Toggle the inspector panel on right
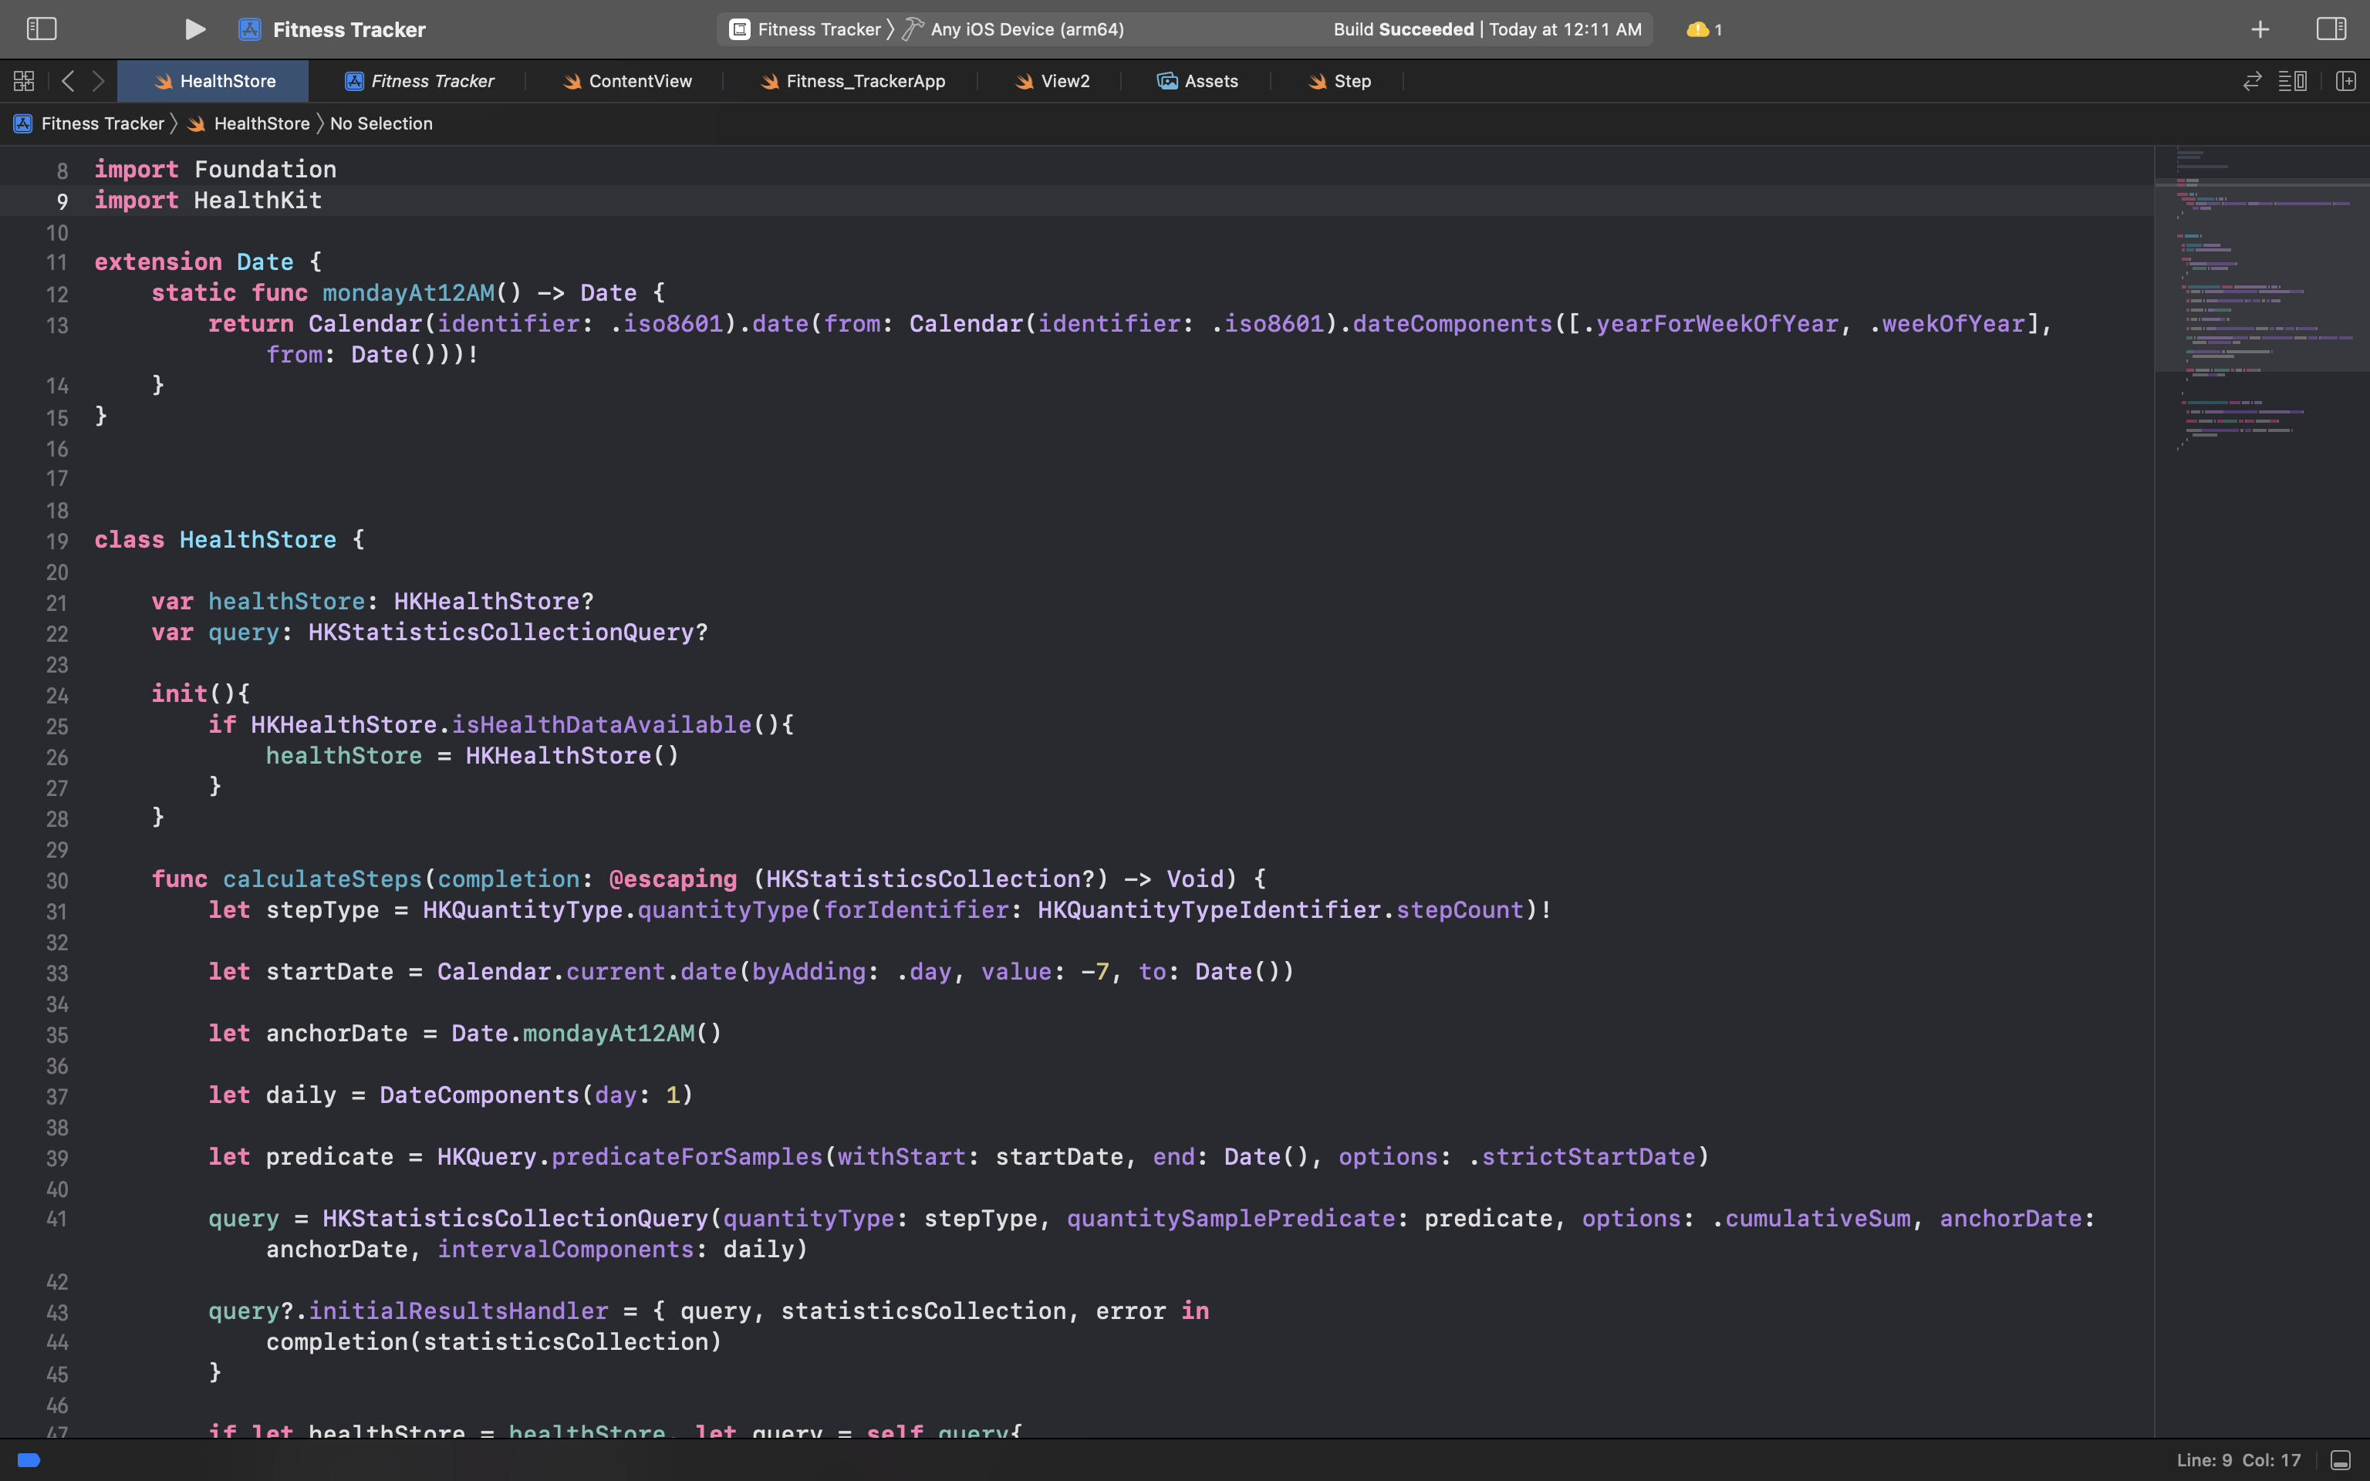The height and width of the screenshot is (1481, 2370). (x=2331, y=29)
